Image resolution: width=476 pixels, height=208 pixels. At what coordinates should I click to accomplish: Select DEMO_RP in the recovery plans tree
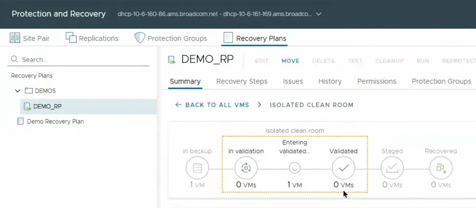point(88,106)
